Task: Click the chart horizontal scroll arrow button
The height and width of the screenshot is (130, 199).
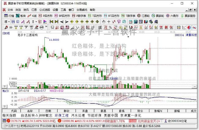Action: click(194, 87)
